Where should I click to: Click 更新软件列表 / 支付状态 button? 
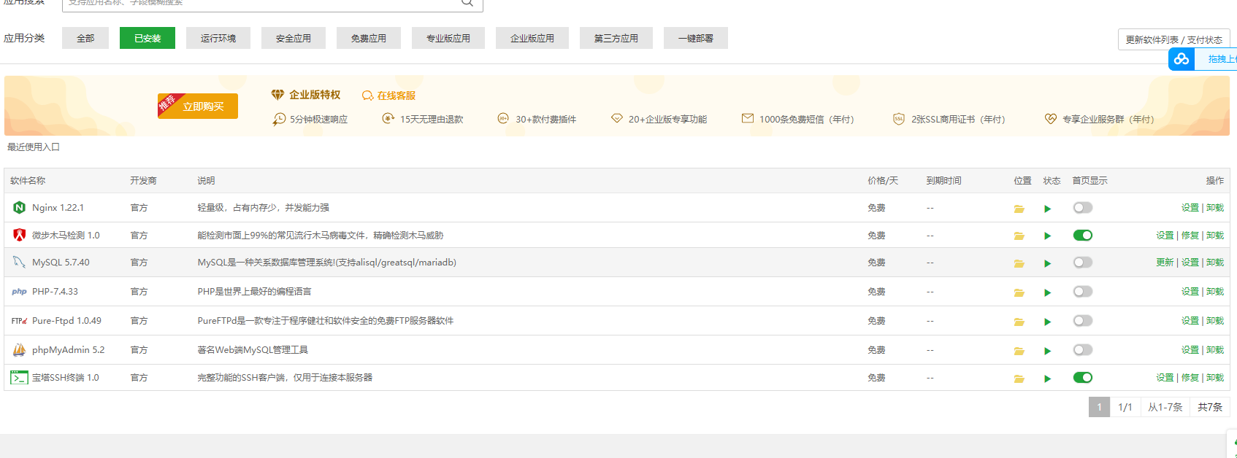[1173, 39]
